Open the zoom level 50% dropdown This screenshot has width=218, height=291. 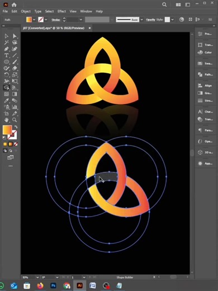point(37,278)
